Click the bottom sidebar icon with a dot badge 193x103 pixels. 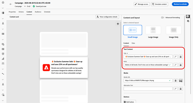[3, 95]
